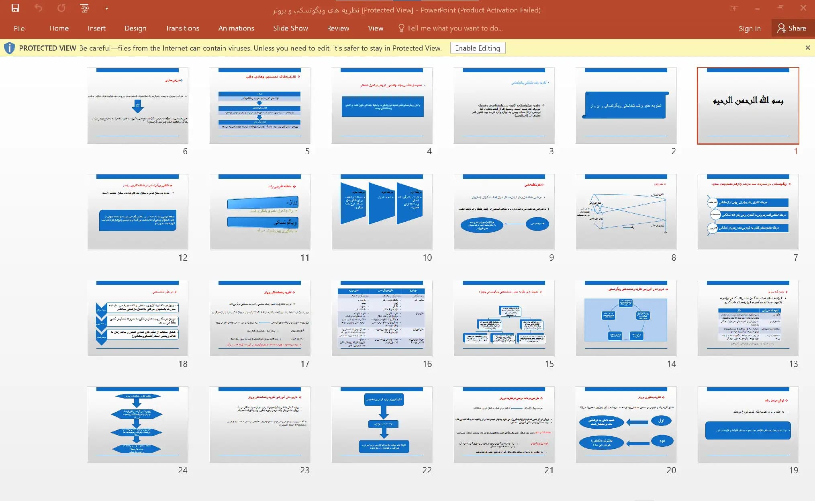Open the Slide Show tab

point(290,28)
